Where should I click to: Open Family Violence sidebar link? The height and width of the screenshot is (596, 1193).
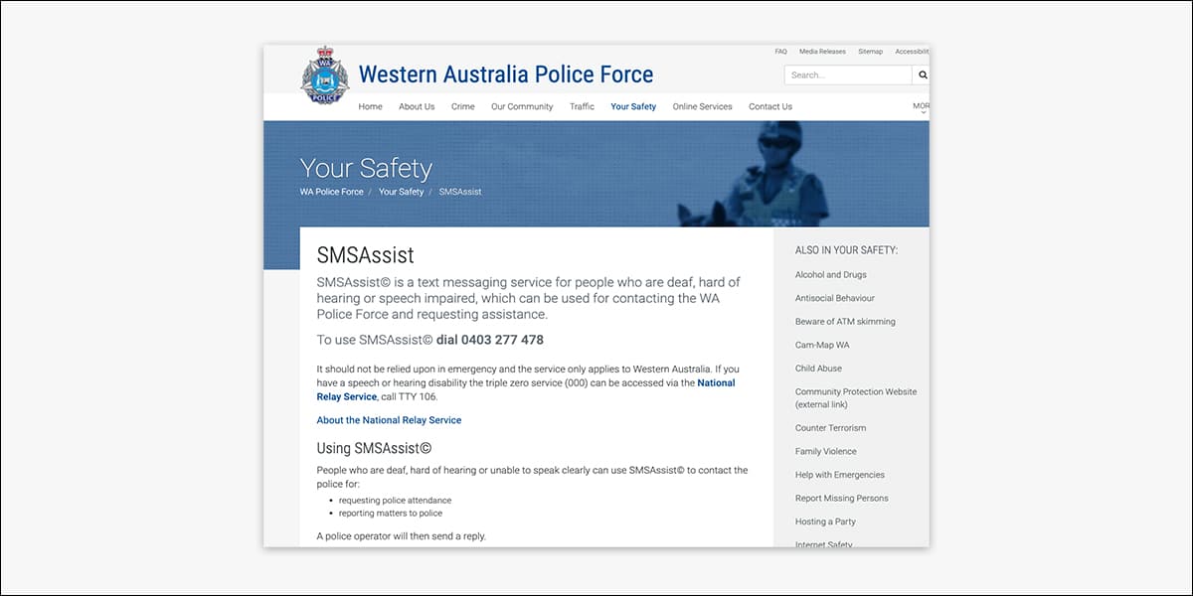coord(826,452)
